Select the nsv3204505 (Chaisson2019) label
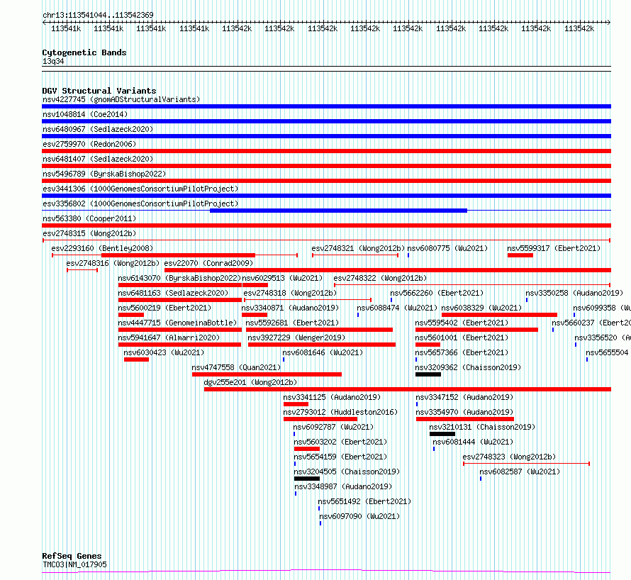 tap(347, 472)
